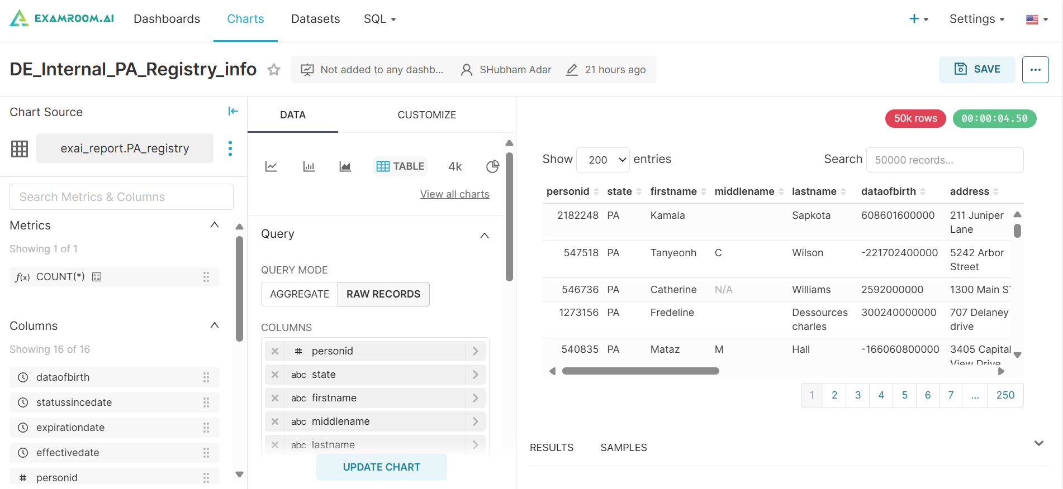The width and height of the screenshot is (1063, 489).
Task: Collapse the Query section
Action: click(485, 235)
